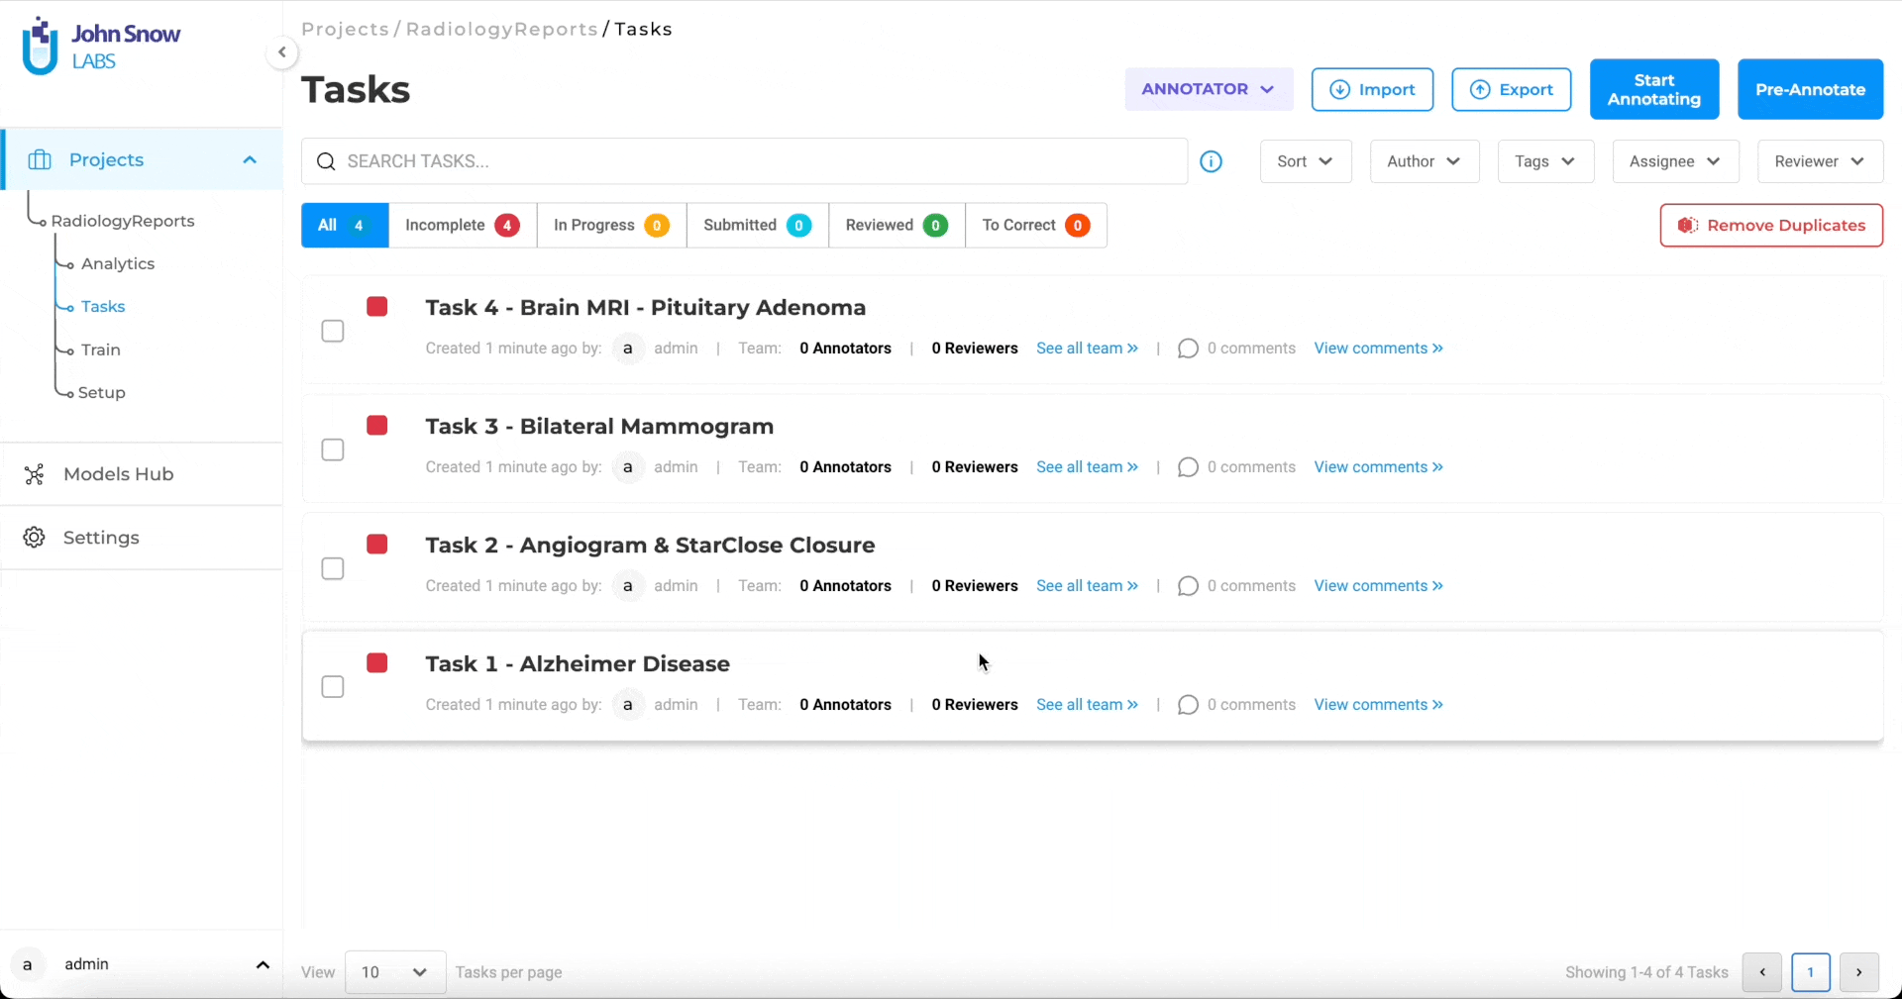Click the admin author avatar on Task 3
This screenshot has height=999, width=1902.
[628, 467]
